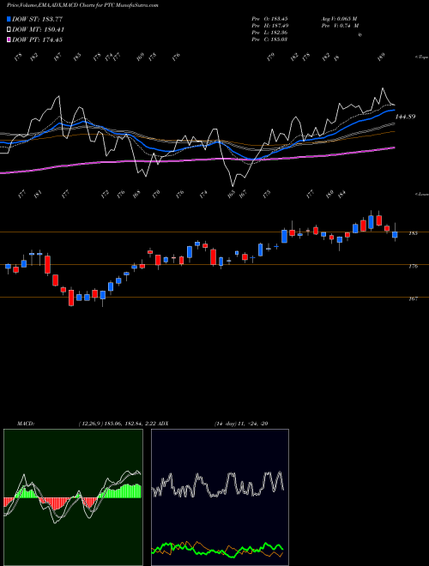Screen dimensions: 429x566
Task: Select the 'DOW ST: 183.77' legend text
Action: (x=38, y=19)
